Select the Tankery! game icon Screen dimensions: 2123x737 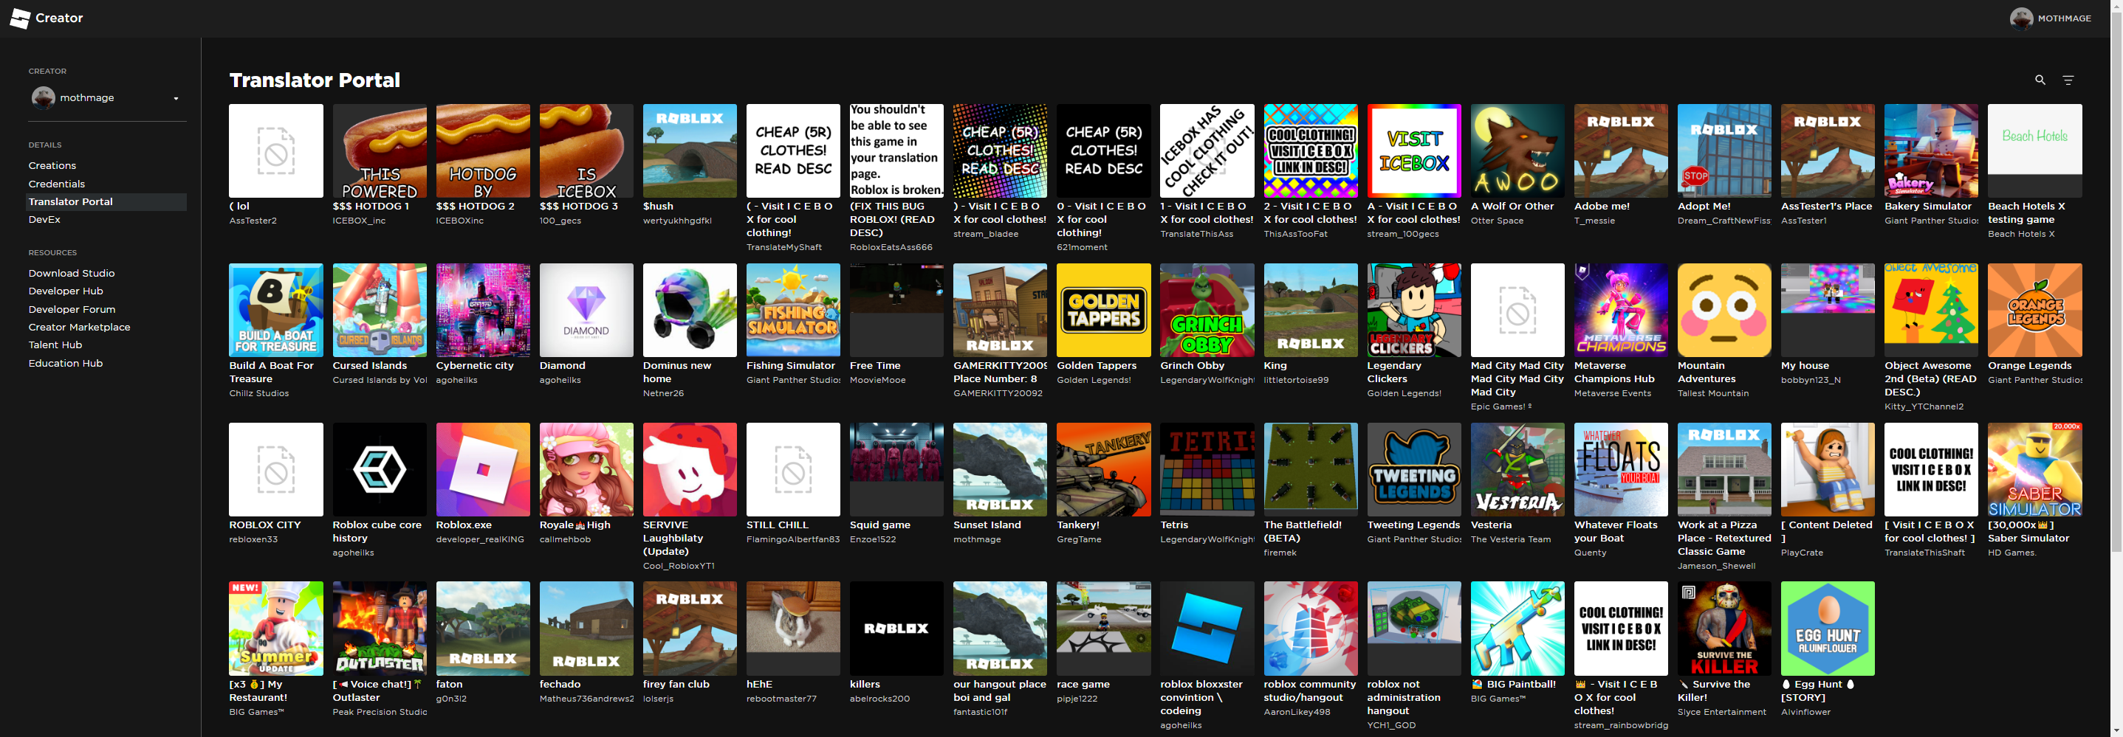click(x=1103, y=469)
